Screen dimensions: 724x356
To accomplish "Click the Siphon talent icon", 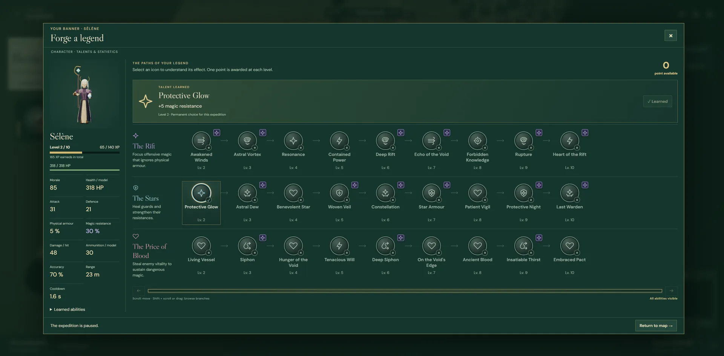I will 247,246.
